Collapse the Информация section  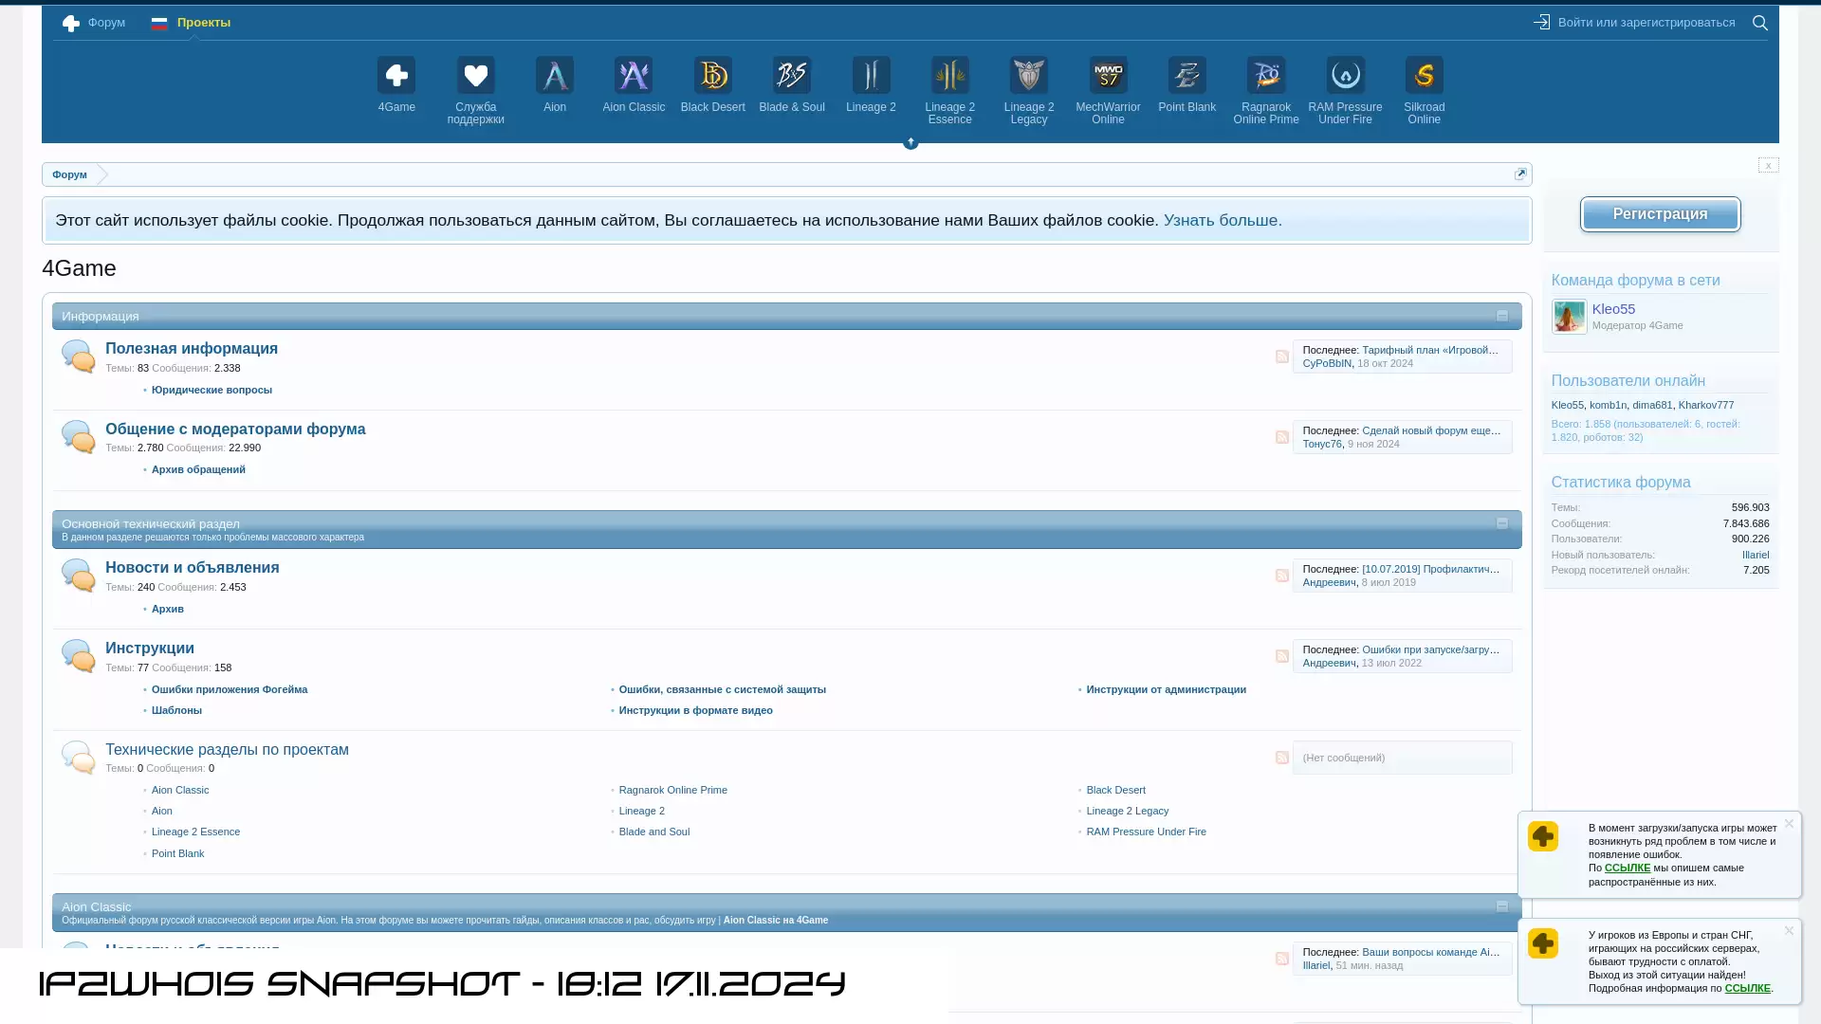1502,315
